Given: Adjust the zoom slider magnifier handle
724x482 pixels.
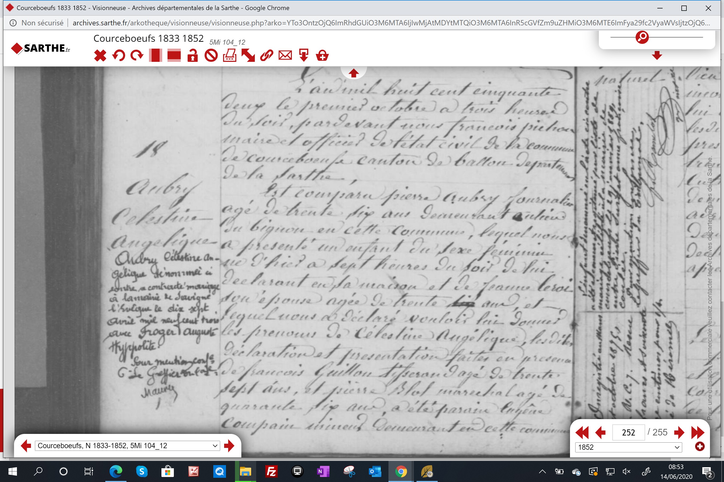Looking at the screenshot, I should [642, 37].
